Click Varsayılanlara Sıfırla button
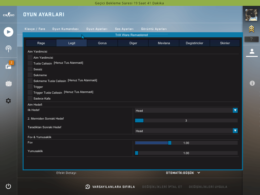This screenshot has width=260, height=195. pos(113,187)
